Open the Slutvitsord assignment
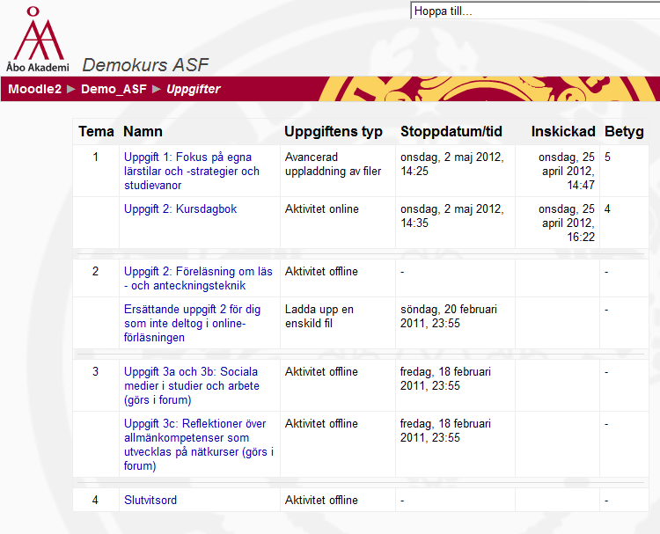 point(150,500)
